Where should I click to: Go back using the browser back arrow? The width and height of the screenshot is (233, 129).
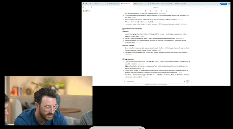click(x=86, y=7)
